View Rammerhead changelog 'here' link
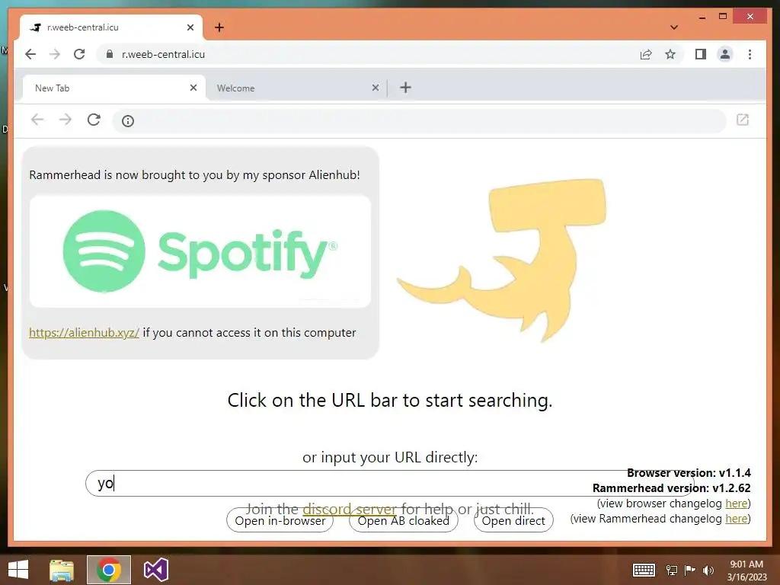The image size is (780, 585). coord(737,519)
